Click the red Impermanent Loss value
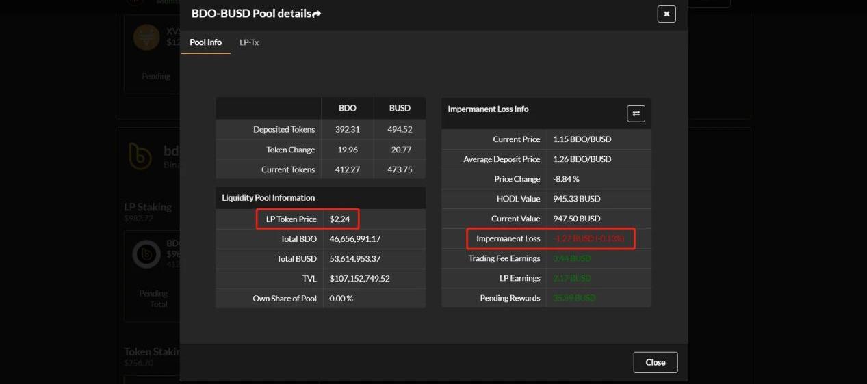This screenshot has height=384, width=867. [588, 238]
